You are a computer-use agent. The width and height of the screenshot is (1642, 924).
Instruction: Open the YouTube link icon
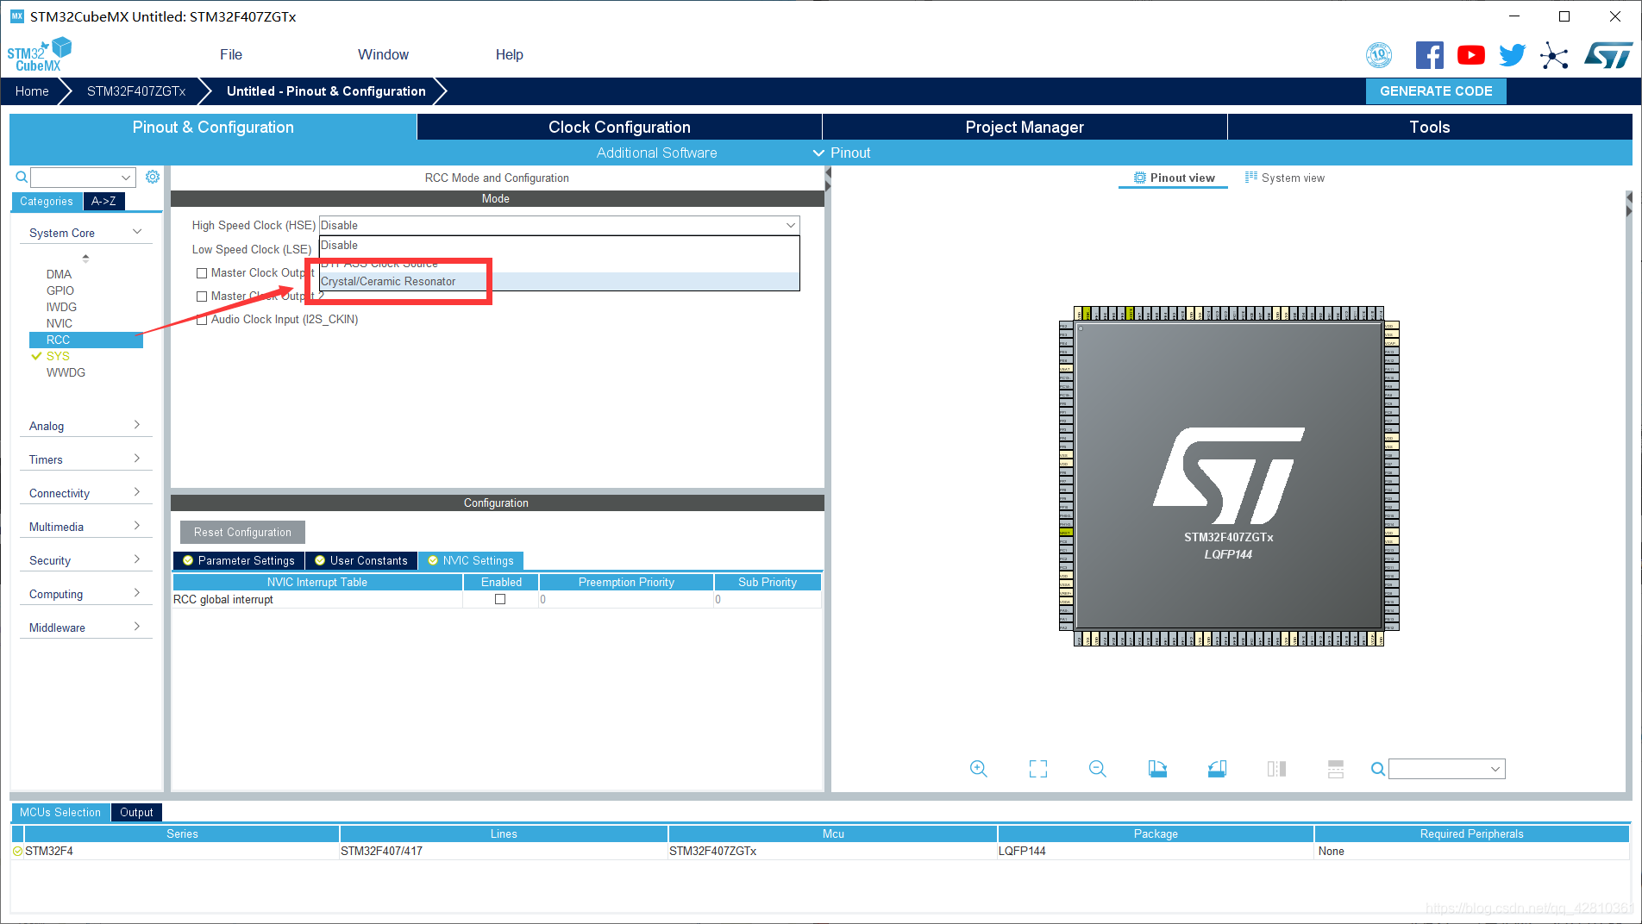tap(1470, 55)
